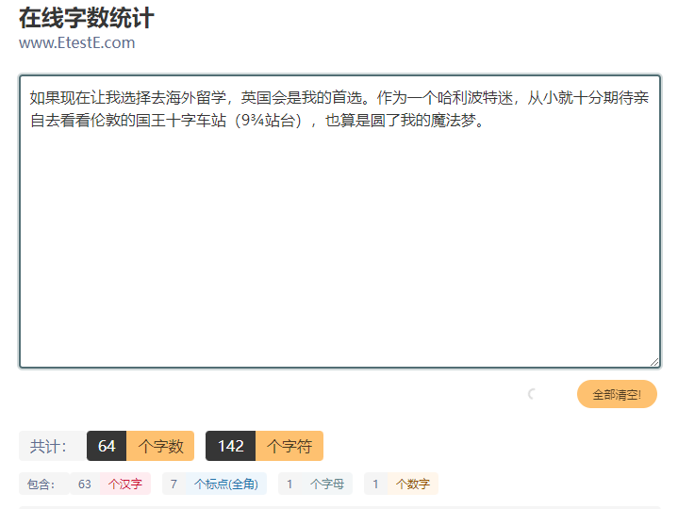Click the 全部清空! button

(x=617, y=394)
